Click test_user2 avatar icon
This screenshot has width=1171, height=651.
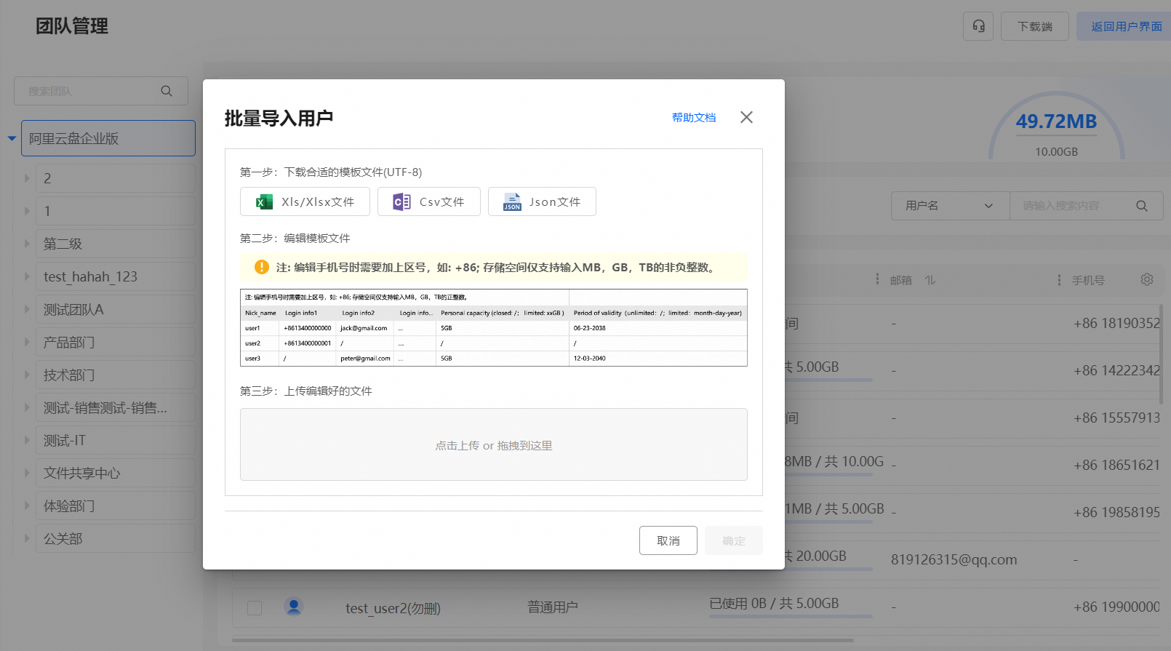pyautogui.click(x=294, y=606)
